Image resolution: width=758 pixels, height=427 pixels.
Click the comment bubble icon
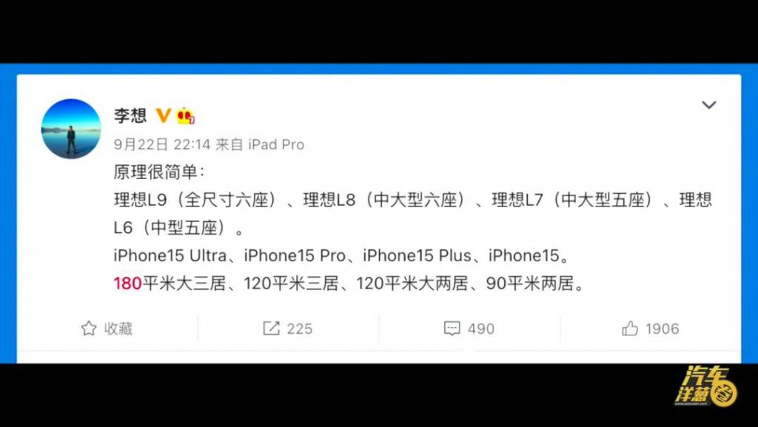[x=452, y=329]
